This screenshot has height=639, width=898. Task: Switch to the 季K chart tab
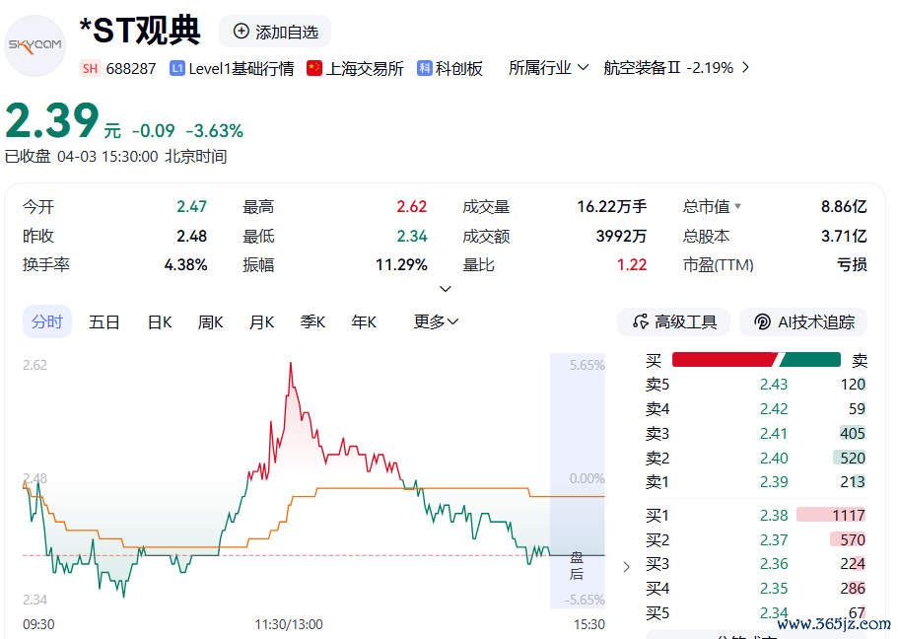[312, 322]
